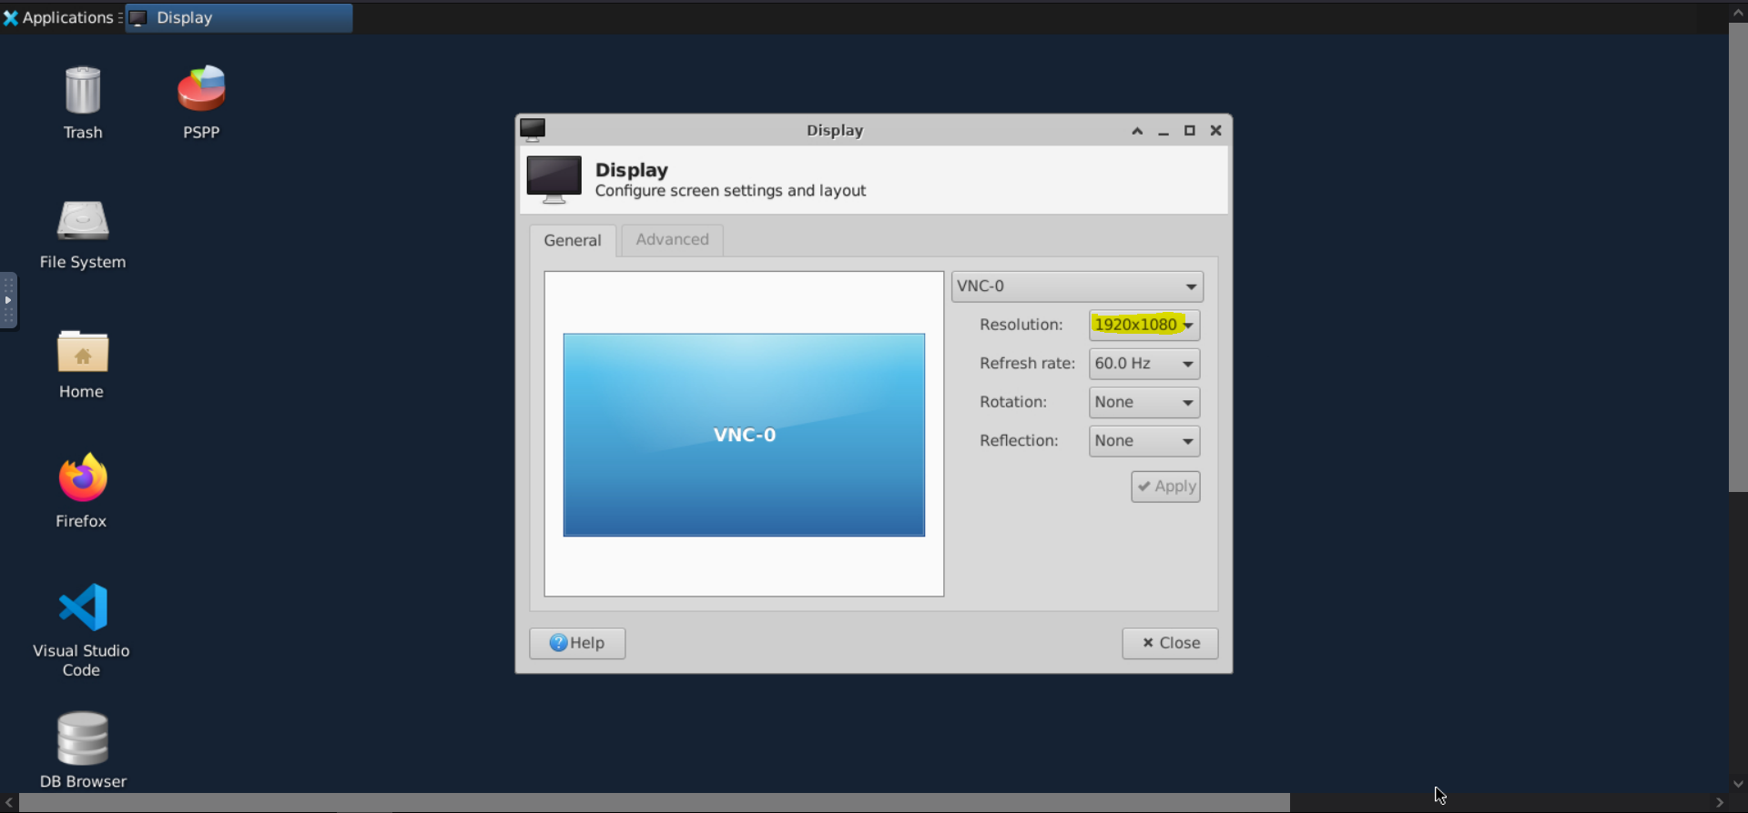Maximize the Display window
Viewport: 1748px width, 813px height.
[1189, 131]
